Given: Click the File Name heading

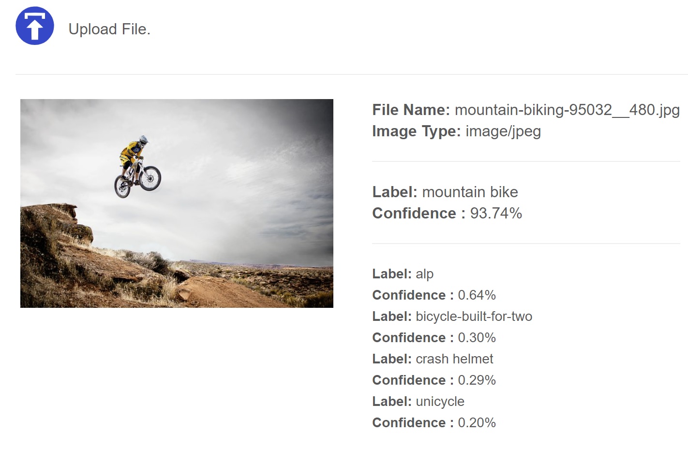Looking at the screenshot, I should [411, 110].
